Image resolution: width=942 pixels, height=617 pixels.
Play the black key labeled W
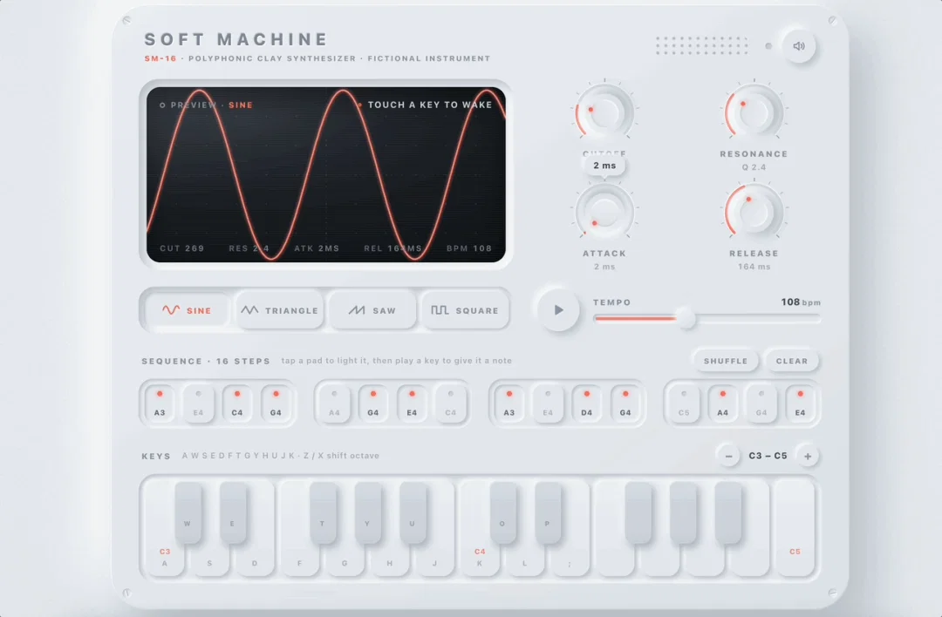(x=188, y=513)
